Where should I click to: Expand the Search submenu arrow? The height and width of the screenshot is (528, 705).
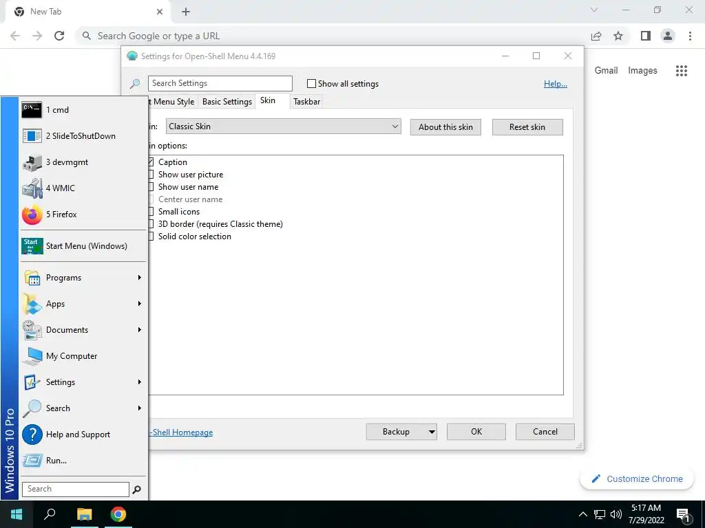pyautogui.click(x=139, y=408)
